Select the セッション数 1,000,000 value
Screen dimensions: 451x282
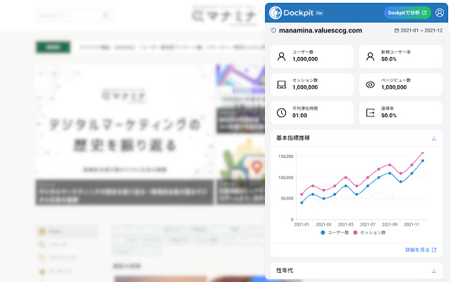pyautogui.click(x=305, y=87)
